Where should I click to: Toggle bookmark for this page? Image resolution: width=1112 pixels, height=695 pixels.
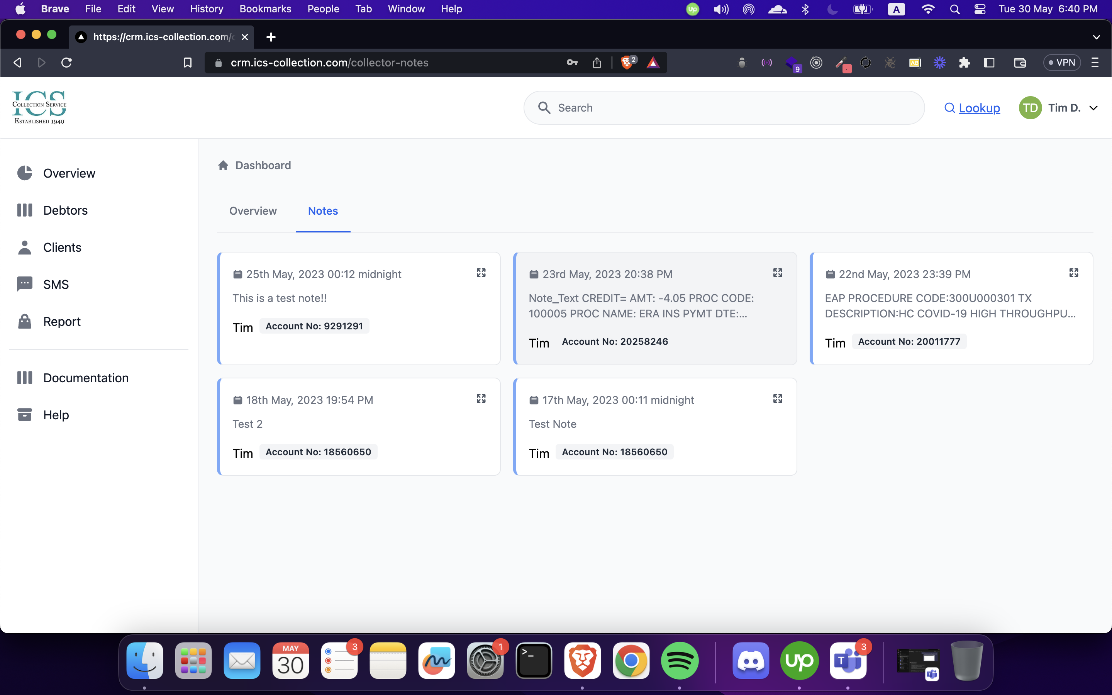(188, 63)
